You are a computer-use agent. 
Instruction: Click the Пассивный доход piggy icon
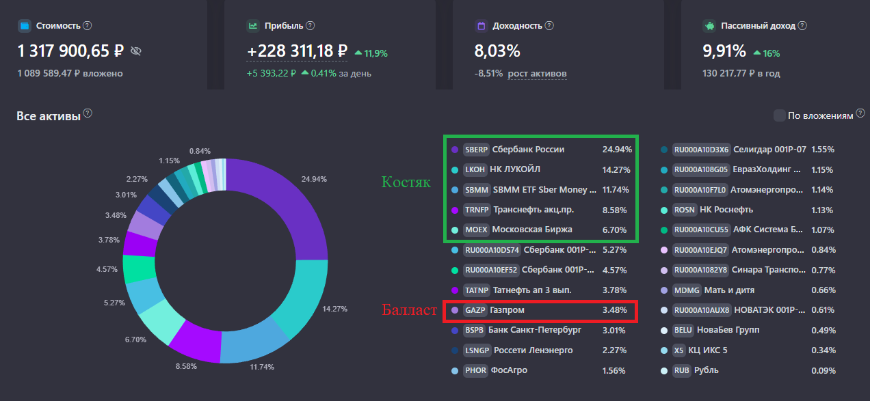click(709, 26)
